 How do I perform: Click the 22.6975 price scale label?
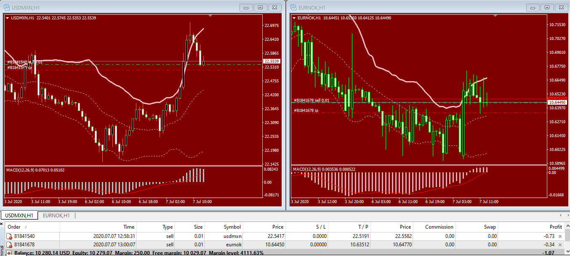click(272, 25)
